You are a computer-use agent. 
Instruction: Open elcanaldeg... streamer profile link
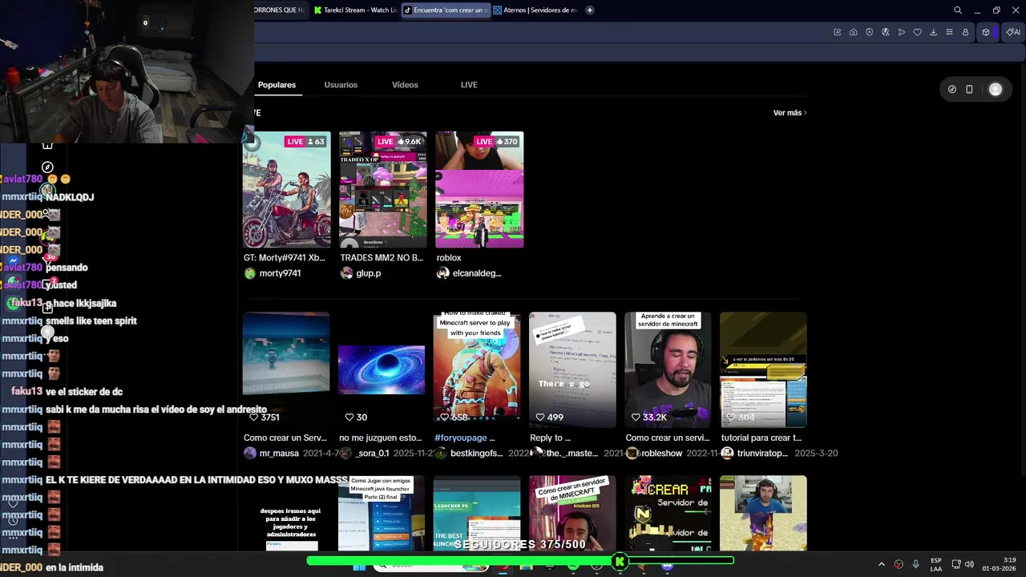(x=476, y=273)
